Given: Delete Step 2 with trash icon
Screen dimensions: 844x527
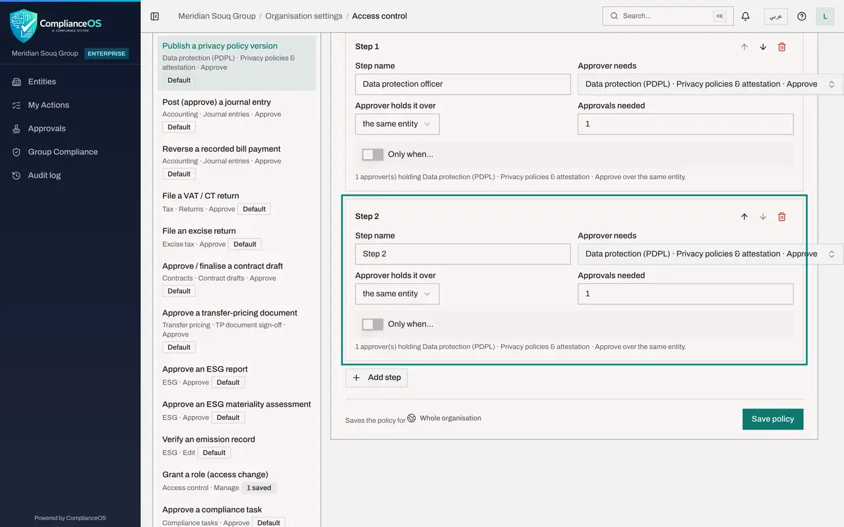Looking at the screenshot, I should pyautogui.click(x=782, y=217).
